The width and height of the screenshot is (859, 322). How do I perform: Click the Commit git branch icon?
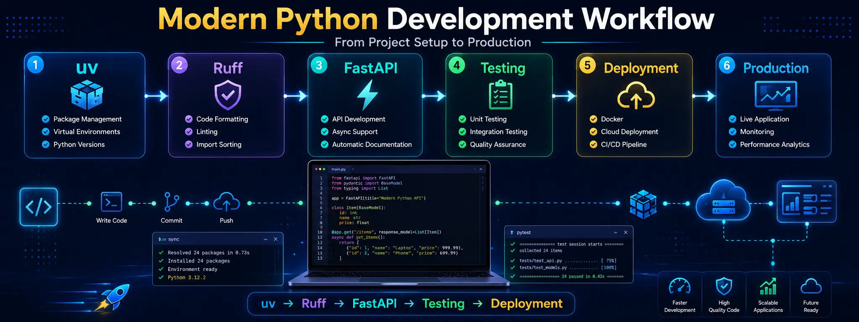coord(172,202)
